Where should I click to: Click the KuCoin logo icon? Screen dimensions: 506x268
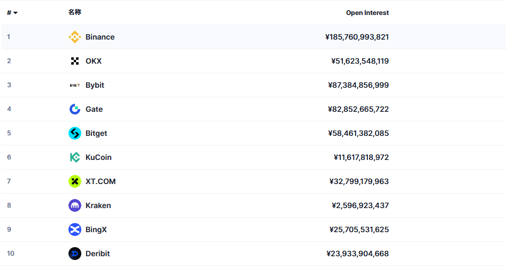pos(75,157)
